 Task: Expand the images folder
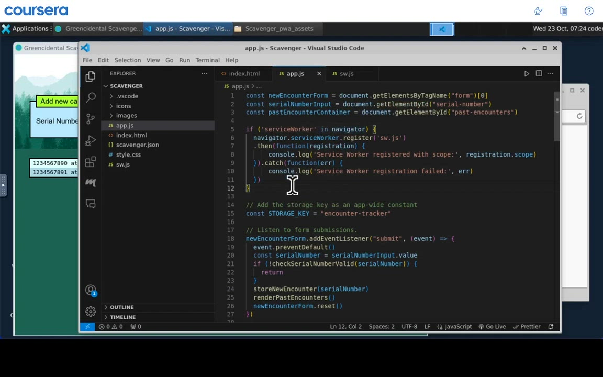(x=126, y=116)
